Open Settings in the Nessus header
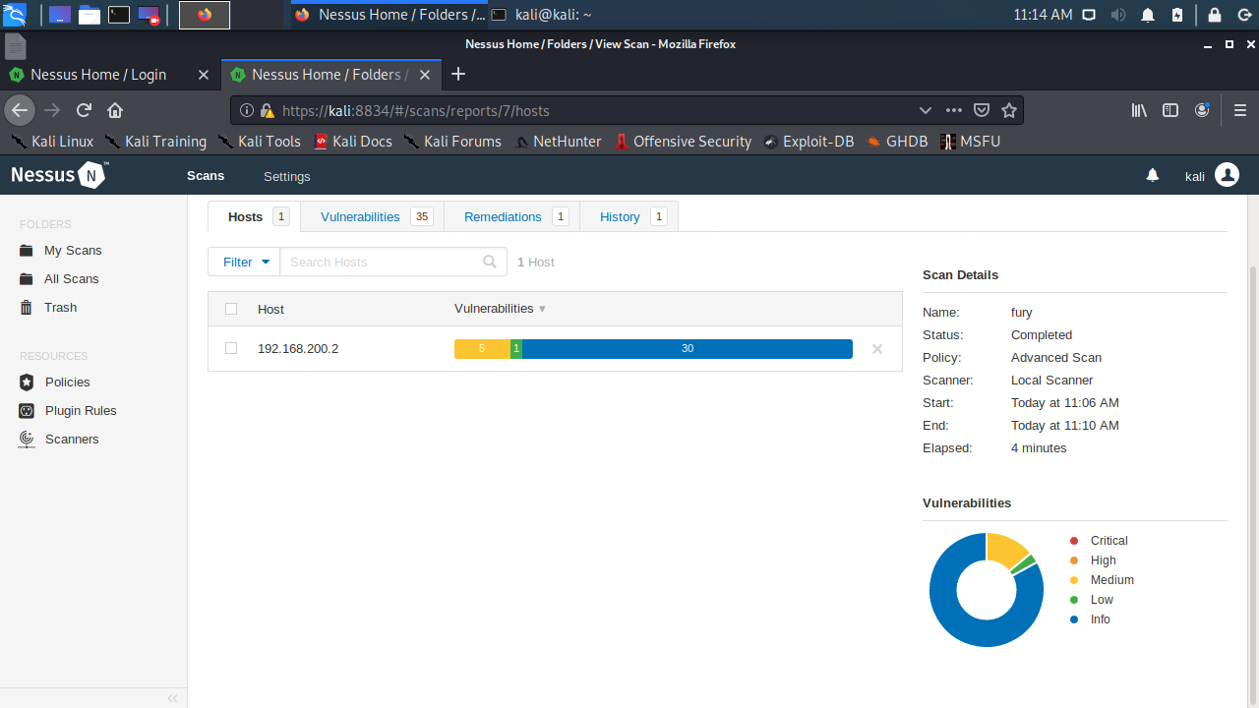Viewport: 1259px width, 708px height. tap(287, 176)
